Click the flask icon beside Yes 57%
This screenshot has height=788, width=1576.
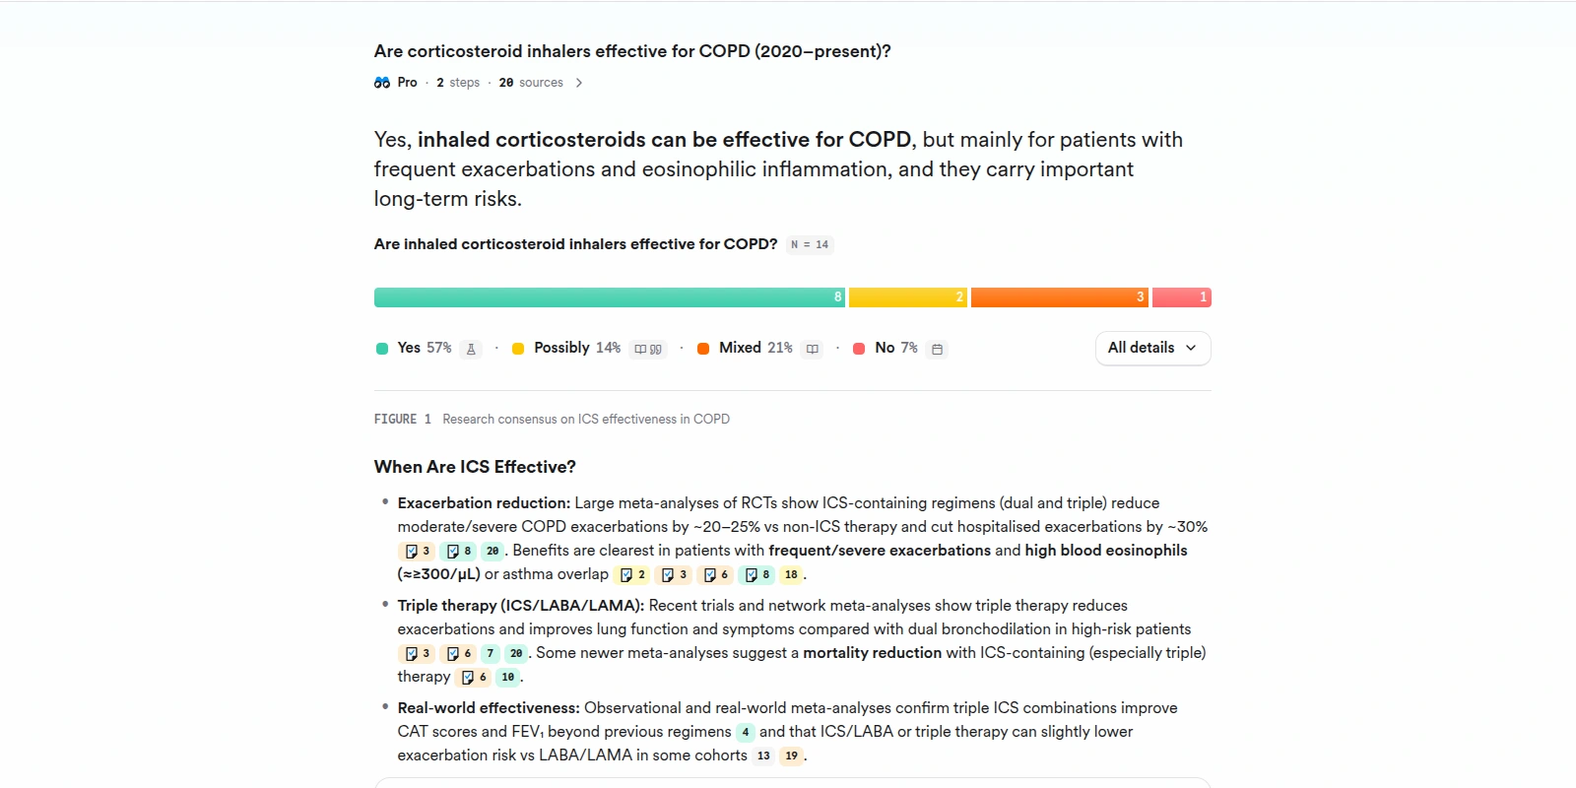pos(471,349)
